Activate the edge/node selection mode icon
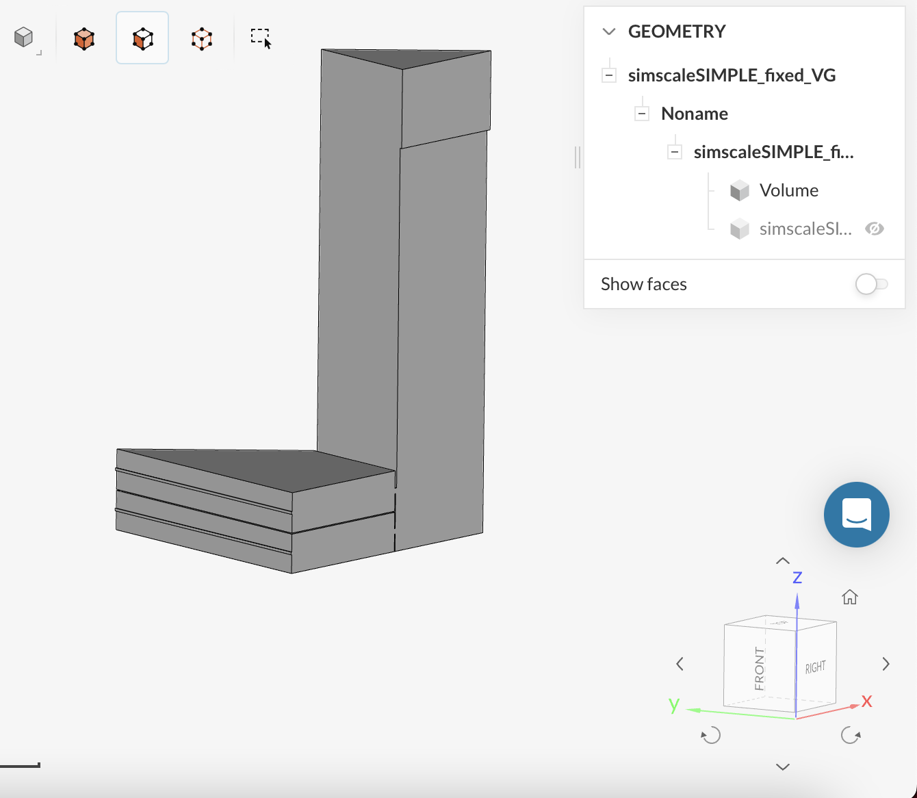This screenshot has height=798, width=917. (201, 38)
